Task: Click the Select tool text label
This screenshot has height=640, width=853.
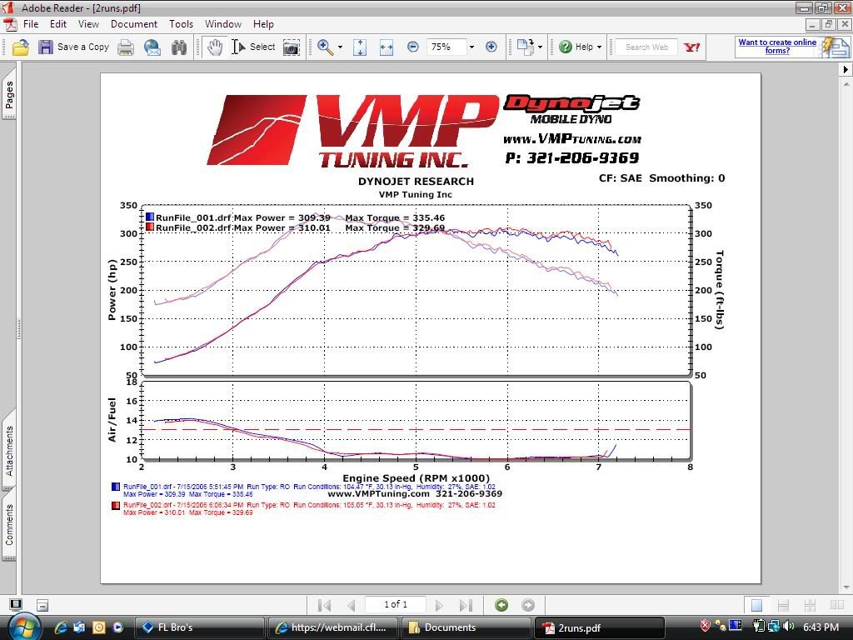Action: [262, 47]
